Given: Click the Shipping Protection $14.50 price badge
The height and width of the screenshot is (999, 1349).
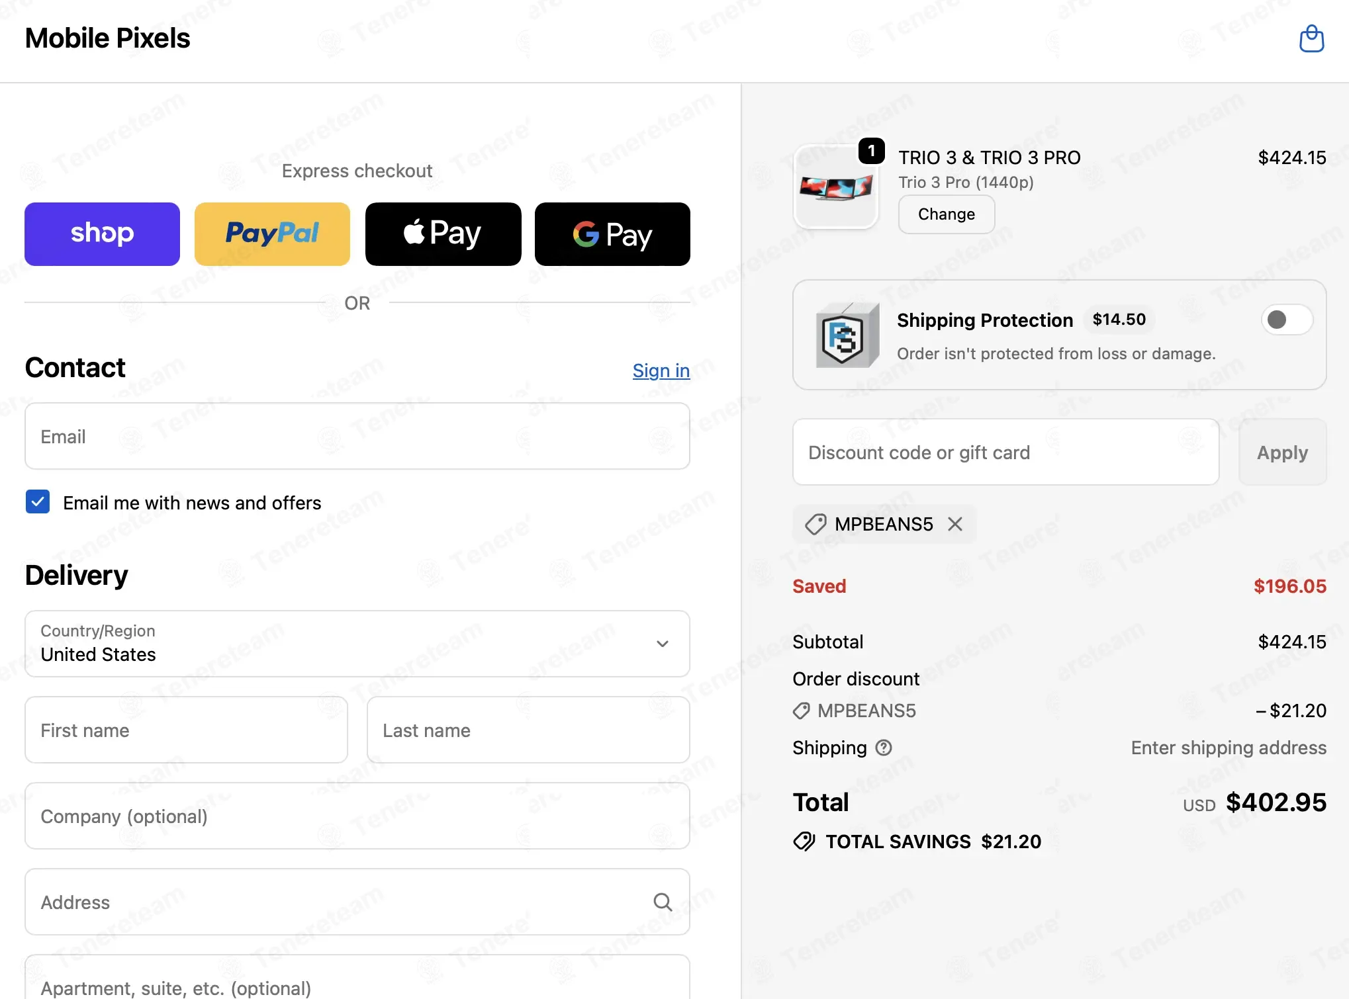Looking at the screenshot, I should coord(1119,320).
